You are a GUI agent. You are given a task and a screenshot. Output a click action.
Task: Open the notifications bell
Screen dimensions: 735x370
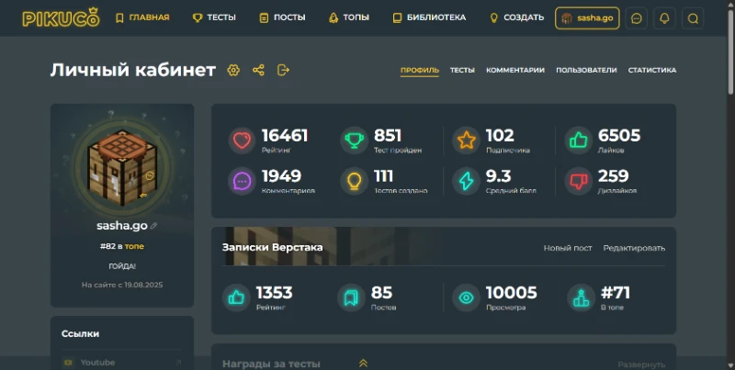[664, 18]
